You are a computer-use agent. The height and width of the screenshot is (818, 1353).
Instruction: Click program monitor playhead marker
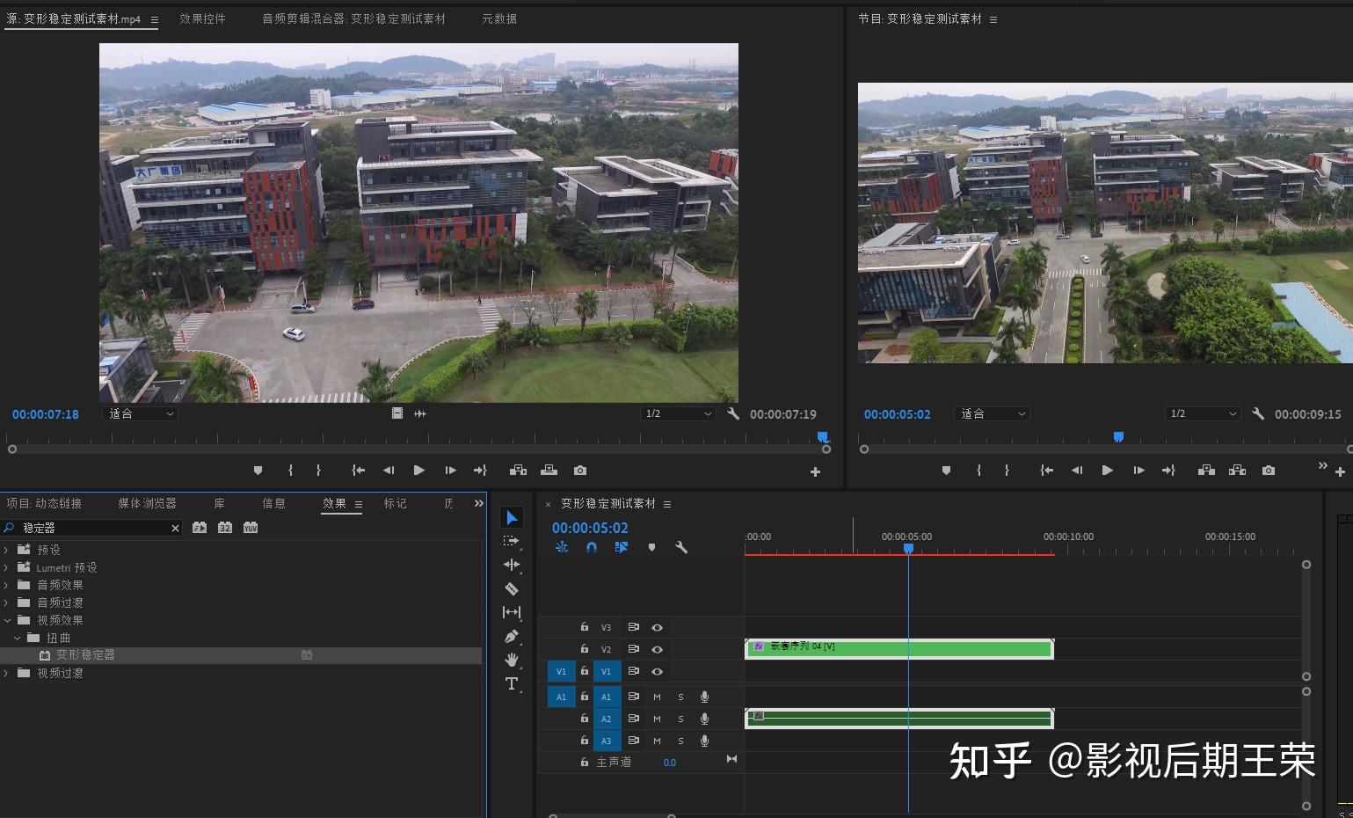[x=1118, y=436]
